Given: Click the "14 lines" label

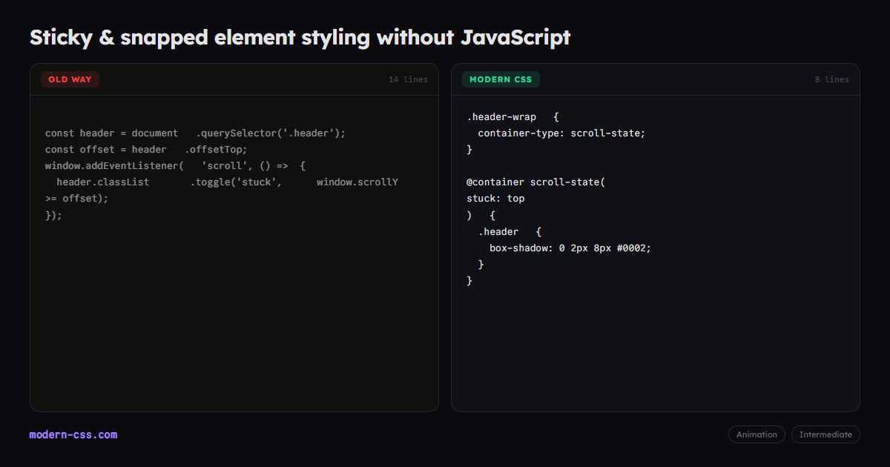Looking at the screenshot, I should (x=408, y=79).
